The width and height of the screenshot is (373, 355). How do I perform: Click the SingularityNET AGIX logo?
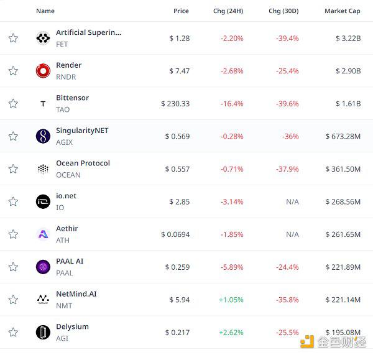pyautogui.click(x=43, y=136)
